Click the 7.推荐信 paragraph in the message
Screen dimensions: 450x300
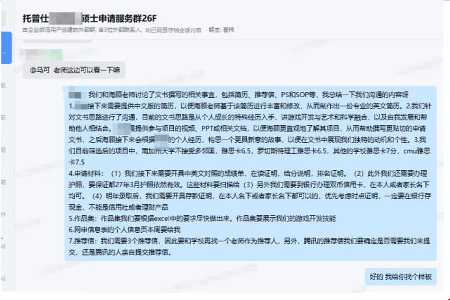coord(249,247)
